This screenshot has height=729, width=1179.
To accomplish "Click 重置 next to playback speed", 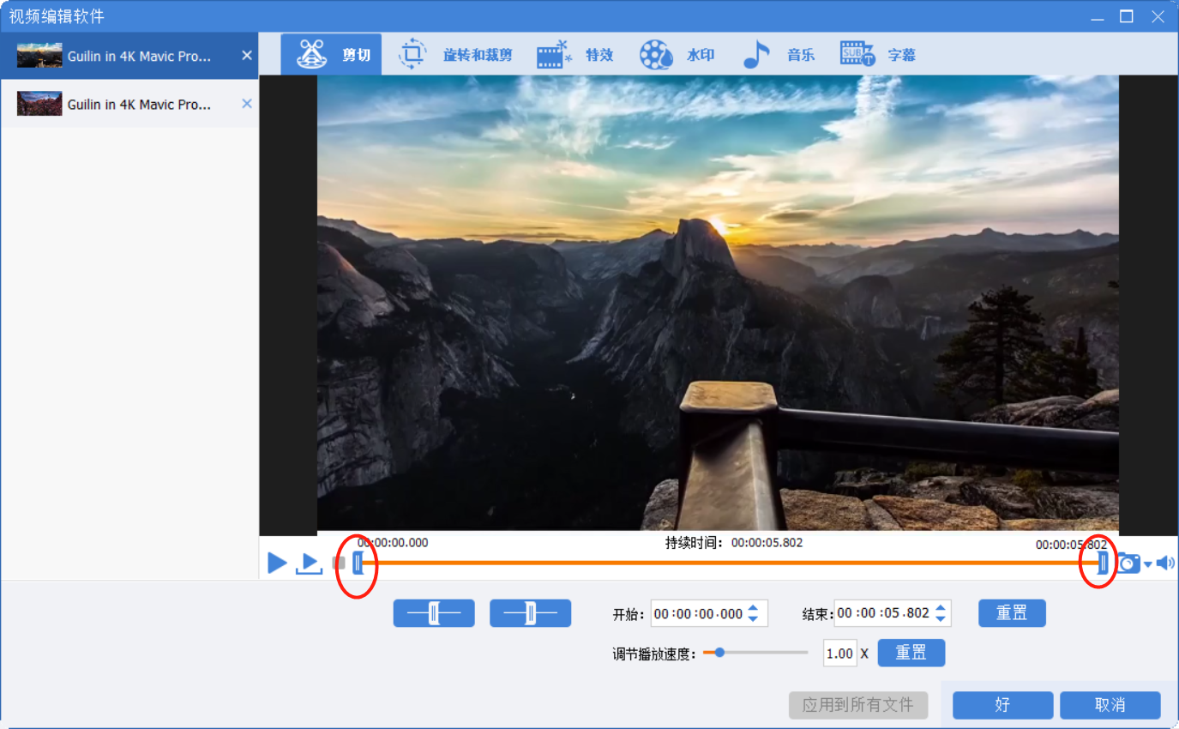I will click(911, 653).
